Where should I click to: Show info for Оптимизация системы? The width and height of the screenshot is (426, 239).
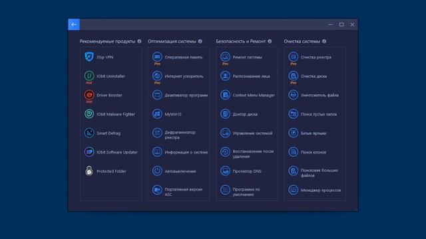[x=200, y=41]
